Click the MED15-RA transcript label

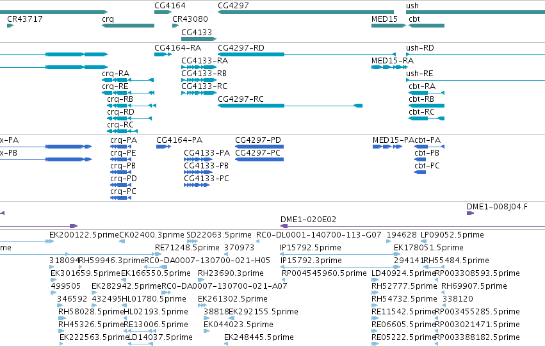(393, 60)
